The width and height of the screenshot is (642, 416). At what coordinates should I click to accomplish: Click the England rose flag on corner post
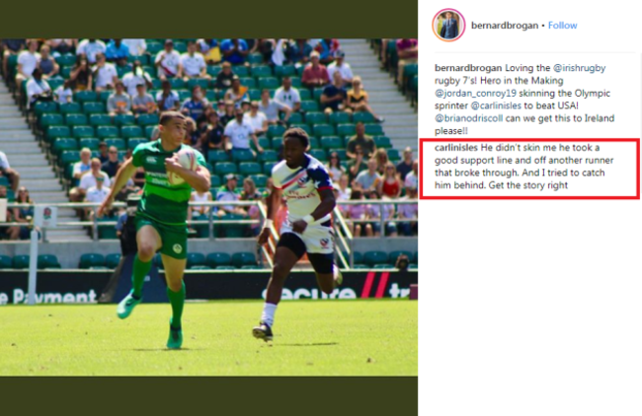coord(45,217)
